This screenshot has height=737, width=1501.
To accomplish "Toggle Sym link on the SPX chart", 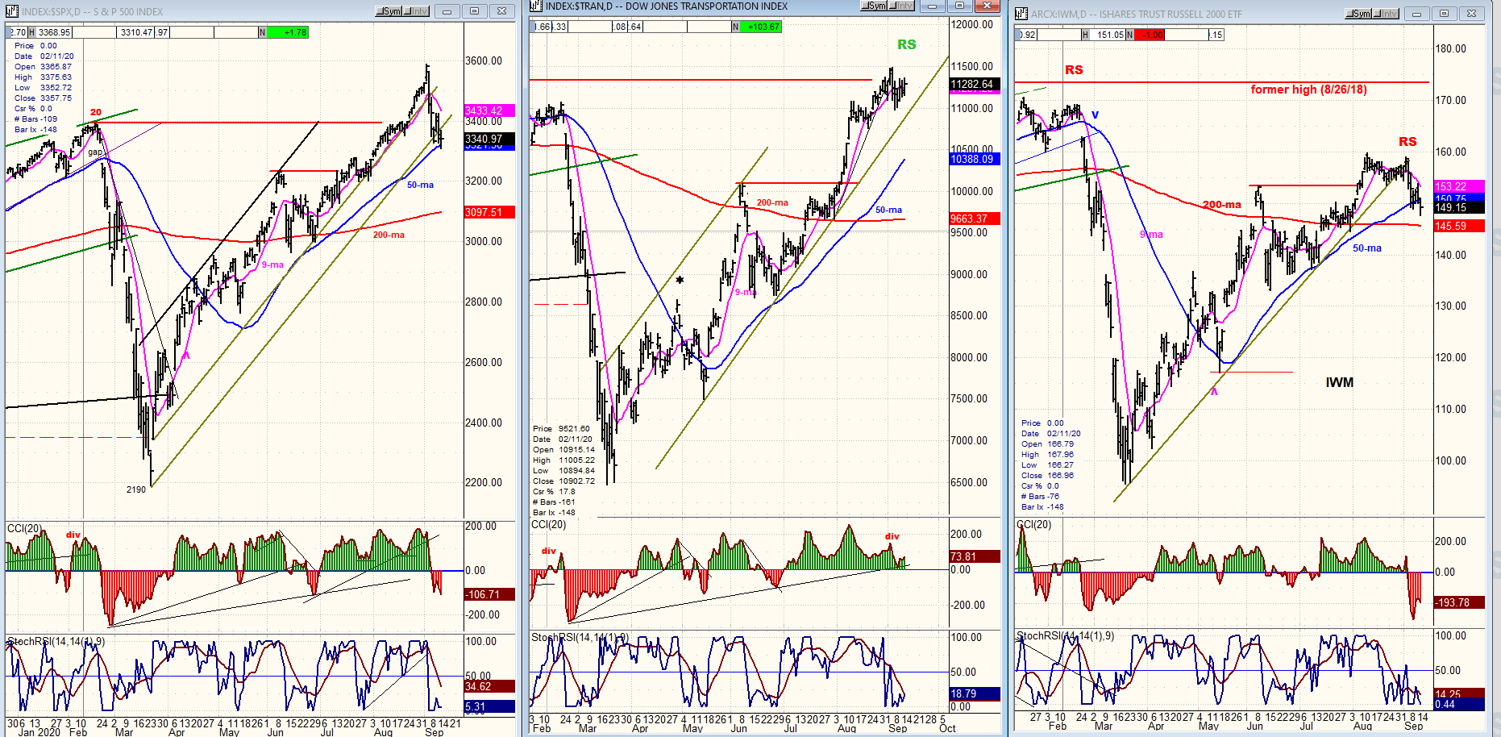I will tap(389, 11).
